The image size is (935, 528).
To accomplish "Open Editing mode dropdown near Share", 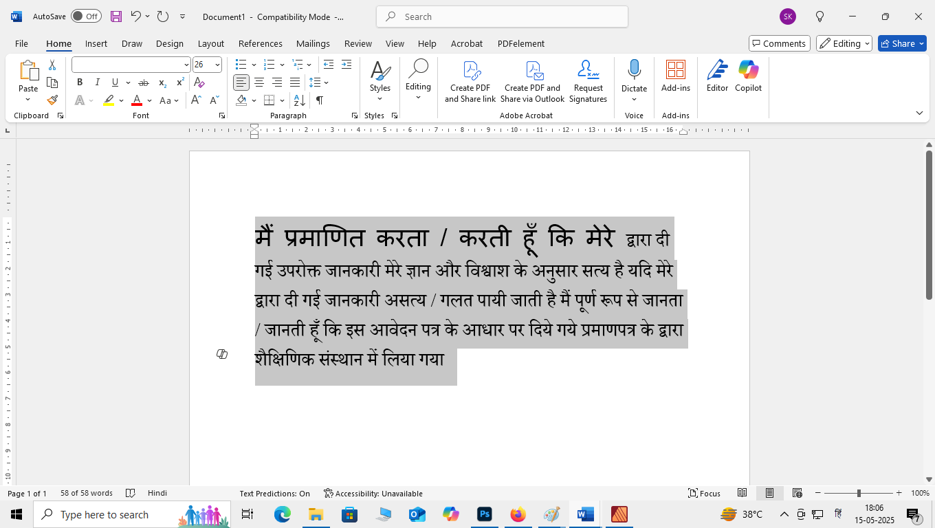I will coord(844,43).
